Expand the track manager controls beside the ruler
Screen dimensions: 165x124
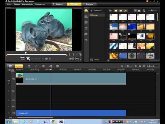click(x=9, y=70)
